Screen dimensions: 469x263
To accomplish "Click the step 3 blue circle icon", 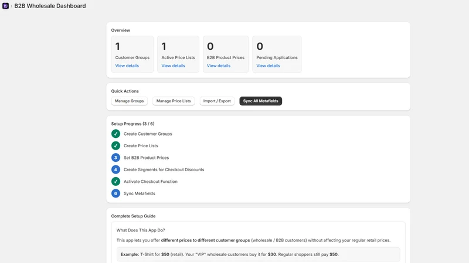I will (115, 158).
